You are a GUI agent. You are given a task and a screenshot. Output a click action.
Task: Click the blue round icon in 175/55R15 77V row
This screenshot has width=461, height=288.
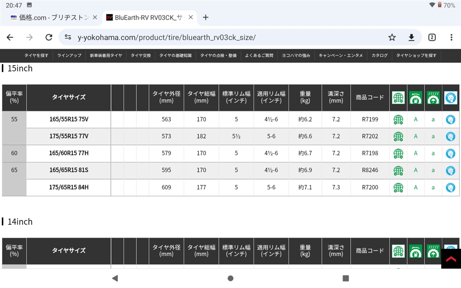tap(450, 136)
